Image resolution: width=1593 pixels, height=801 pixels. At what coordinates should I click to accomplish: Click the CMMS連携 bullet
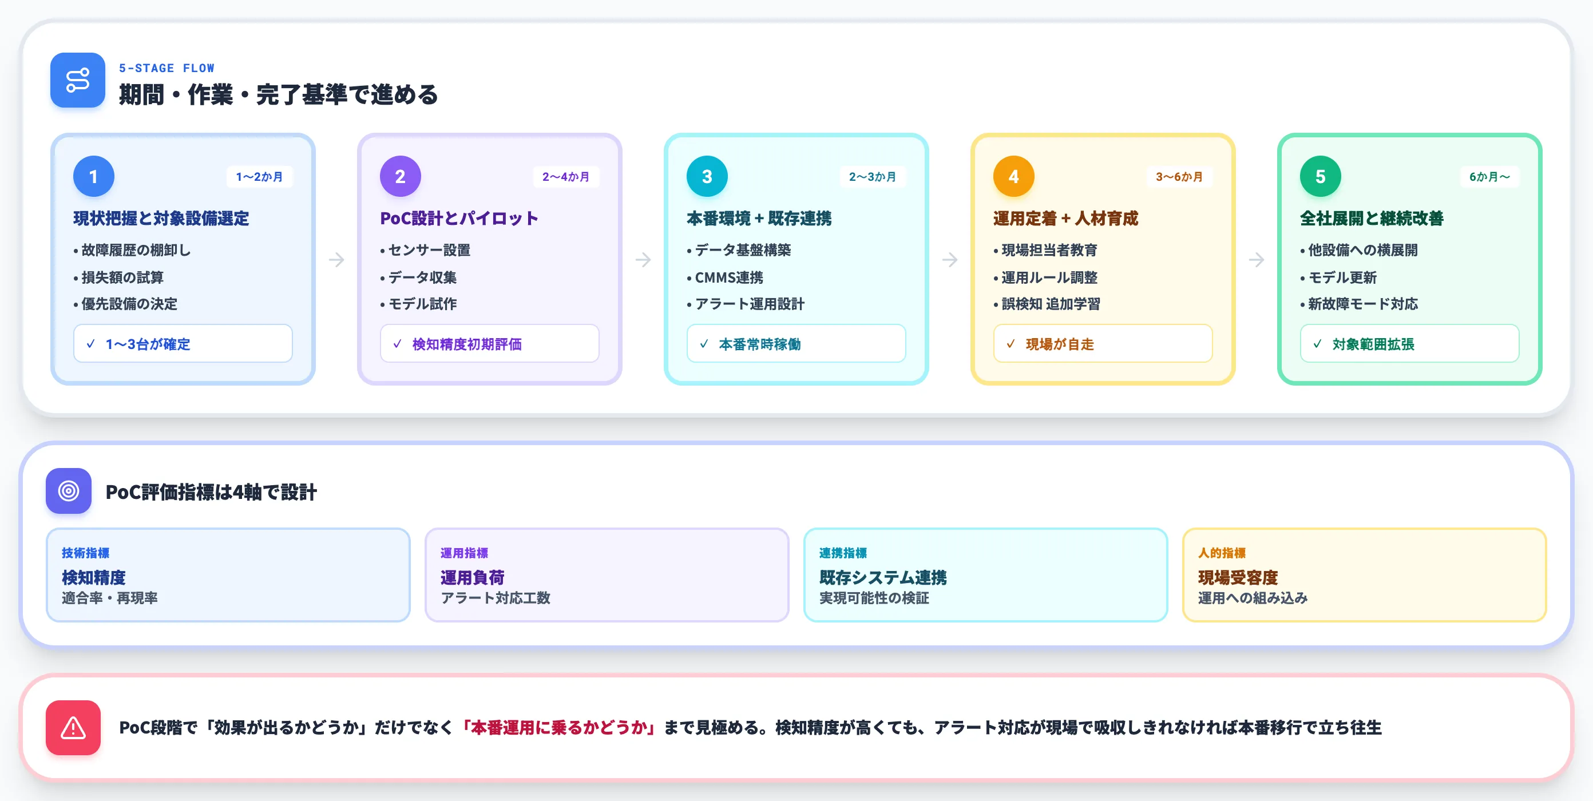coord(725,277)
